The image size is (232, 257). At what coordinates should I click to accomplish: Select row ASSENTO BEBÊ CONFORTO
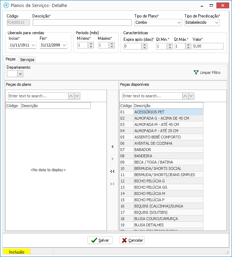pyautogui.click(x=161, y=137)
